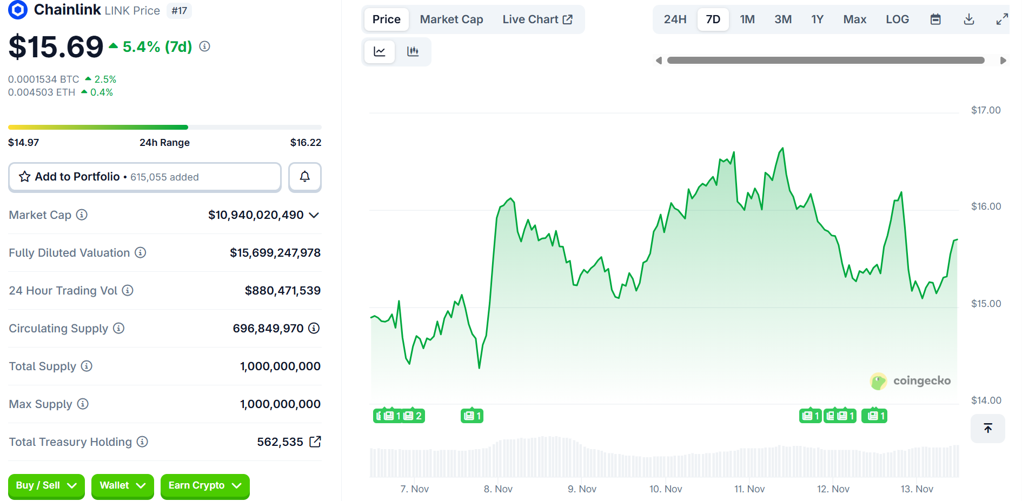Open the Buy / Sell dropdown

46,486
